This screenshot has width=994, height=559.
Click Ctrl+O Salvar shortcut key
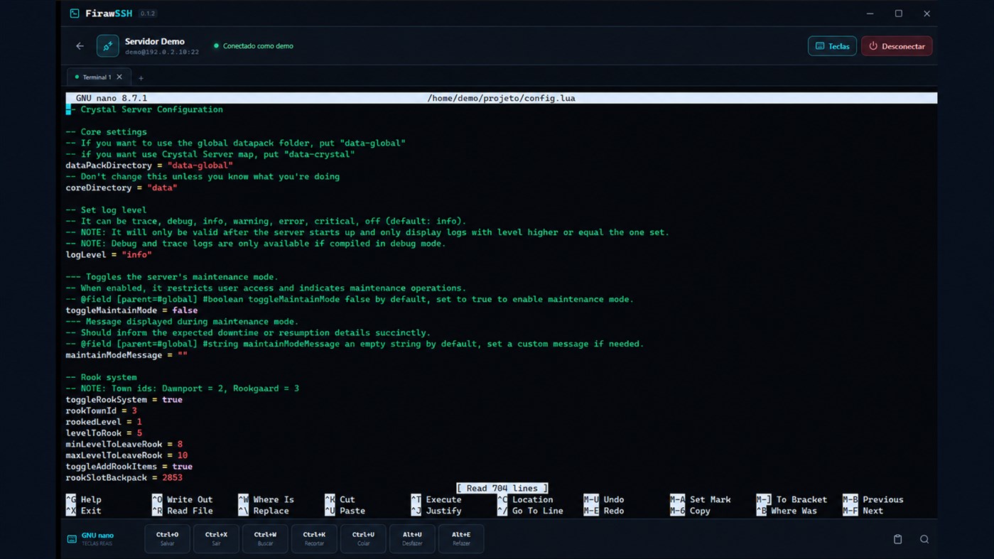coord(168,538)
